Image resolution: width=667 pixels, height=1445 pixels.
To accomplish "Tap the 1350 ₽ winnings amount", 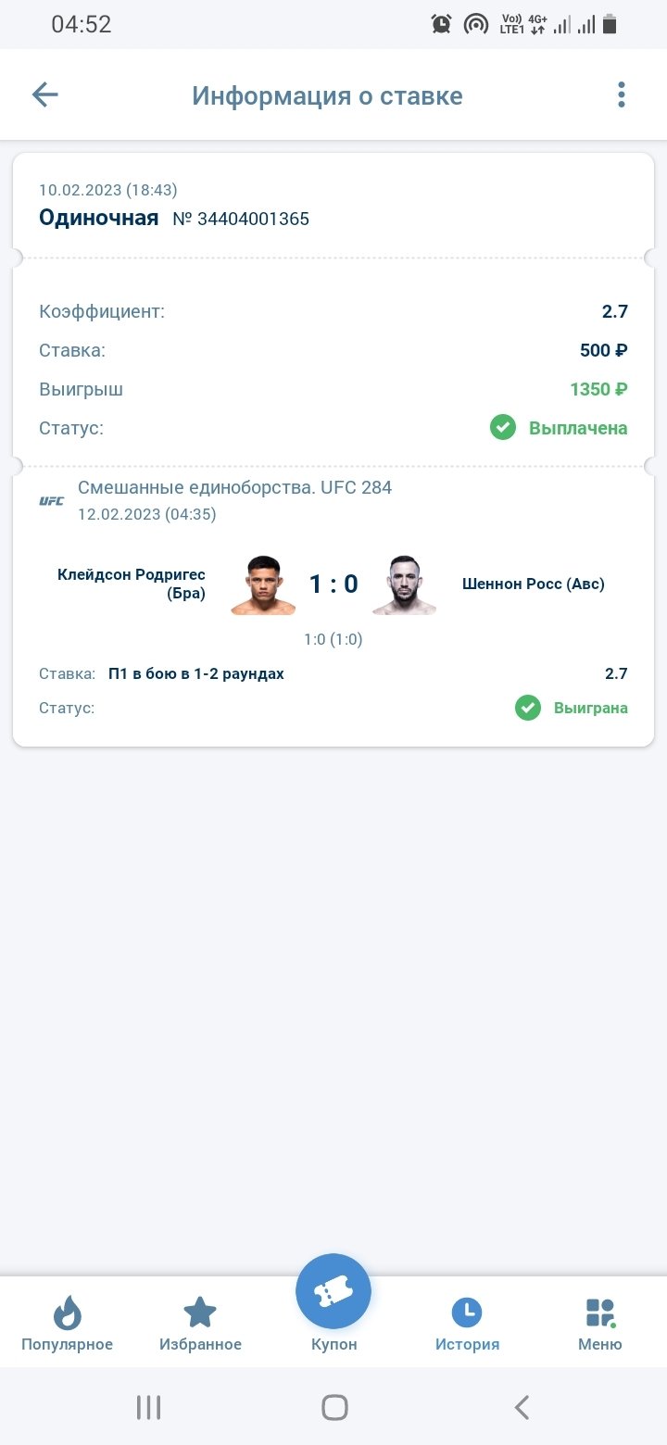I will 598,389.
